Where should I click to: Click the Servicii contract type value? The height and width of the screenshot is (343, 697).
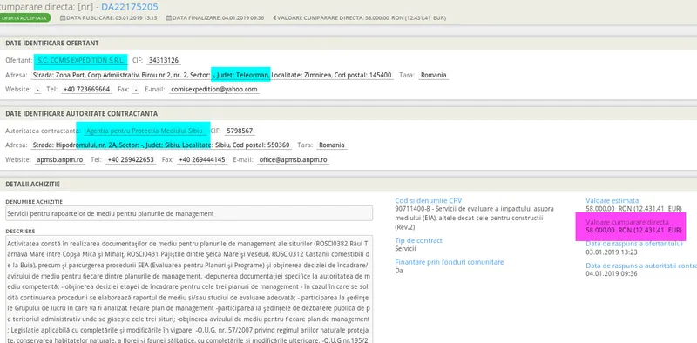click(x=405, y=248)
